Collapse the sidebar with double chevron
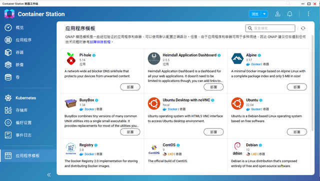The height and width of the screenshot is (181, 320). click(49, 174)
